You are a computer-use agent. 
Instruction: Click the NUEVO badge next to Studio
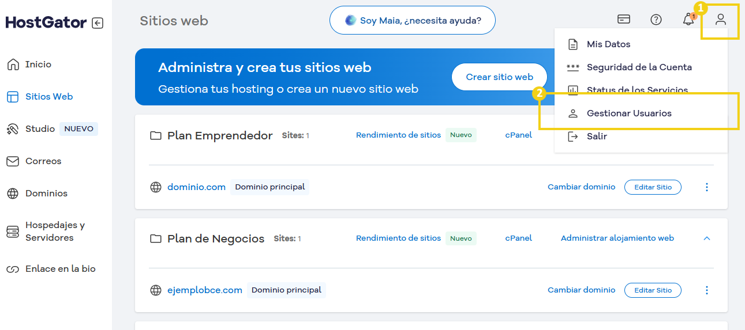78,129
